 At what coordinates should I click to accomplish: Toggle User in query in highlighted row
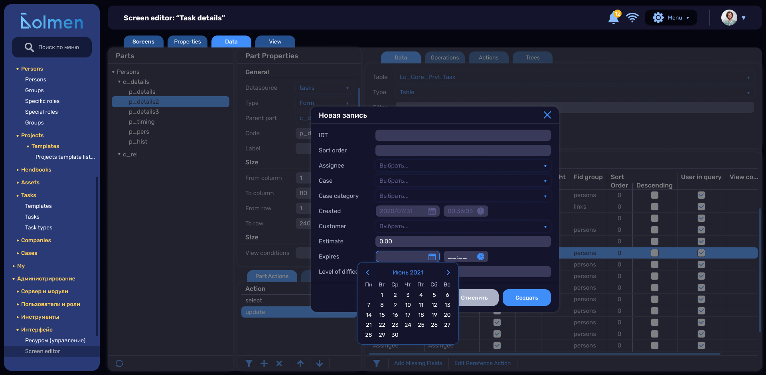tap(701, 253)
